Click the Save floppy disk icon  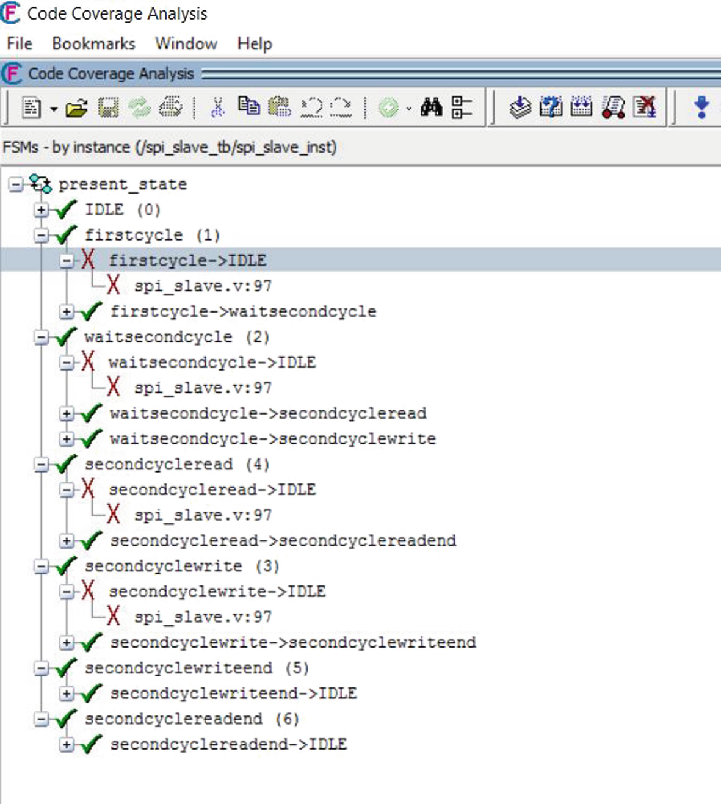(x=108, y=108)
